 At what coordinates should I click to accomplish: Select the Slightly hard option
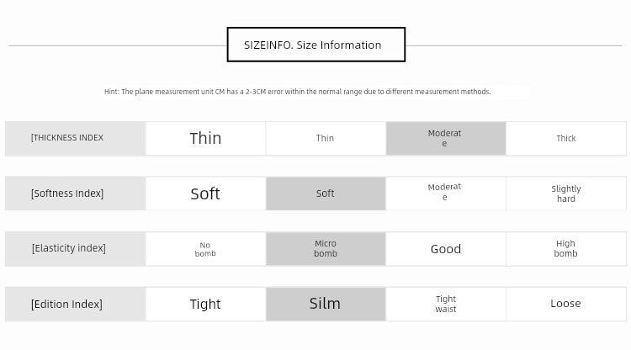pyautogui.click(x=566, y=194)
